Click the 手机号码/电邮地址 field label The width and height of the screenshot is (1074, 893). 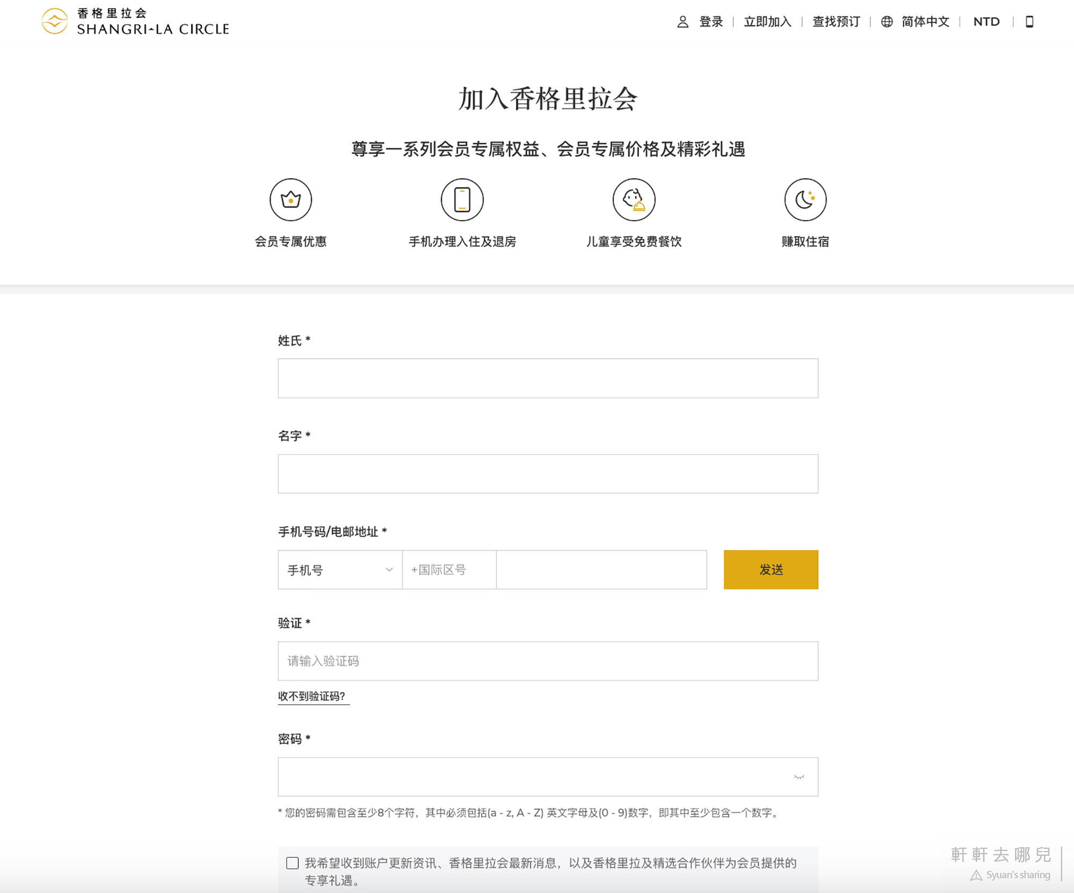[x=332, y=532]
